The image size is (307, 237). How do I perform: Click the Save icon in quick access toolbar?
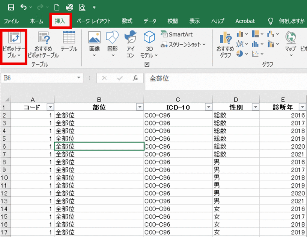pos(11,7)
